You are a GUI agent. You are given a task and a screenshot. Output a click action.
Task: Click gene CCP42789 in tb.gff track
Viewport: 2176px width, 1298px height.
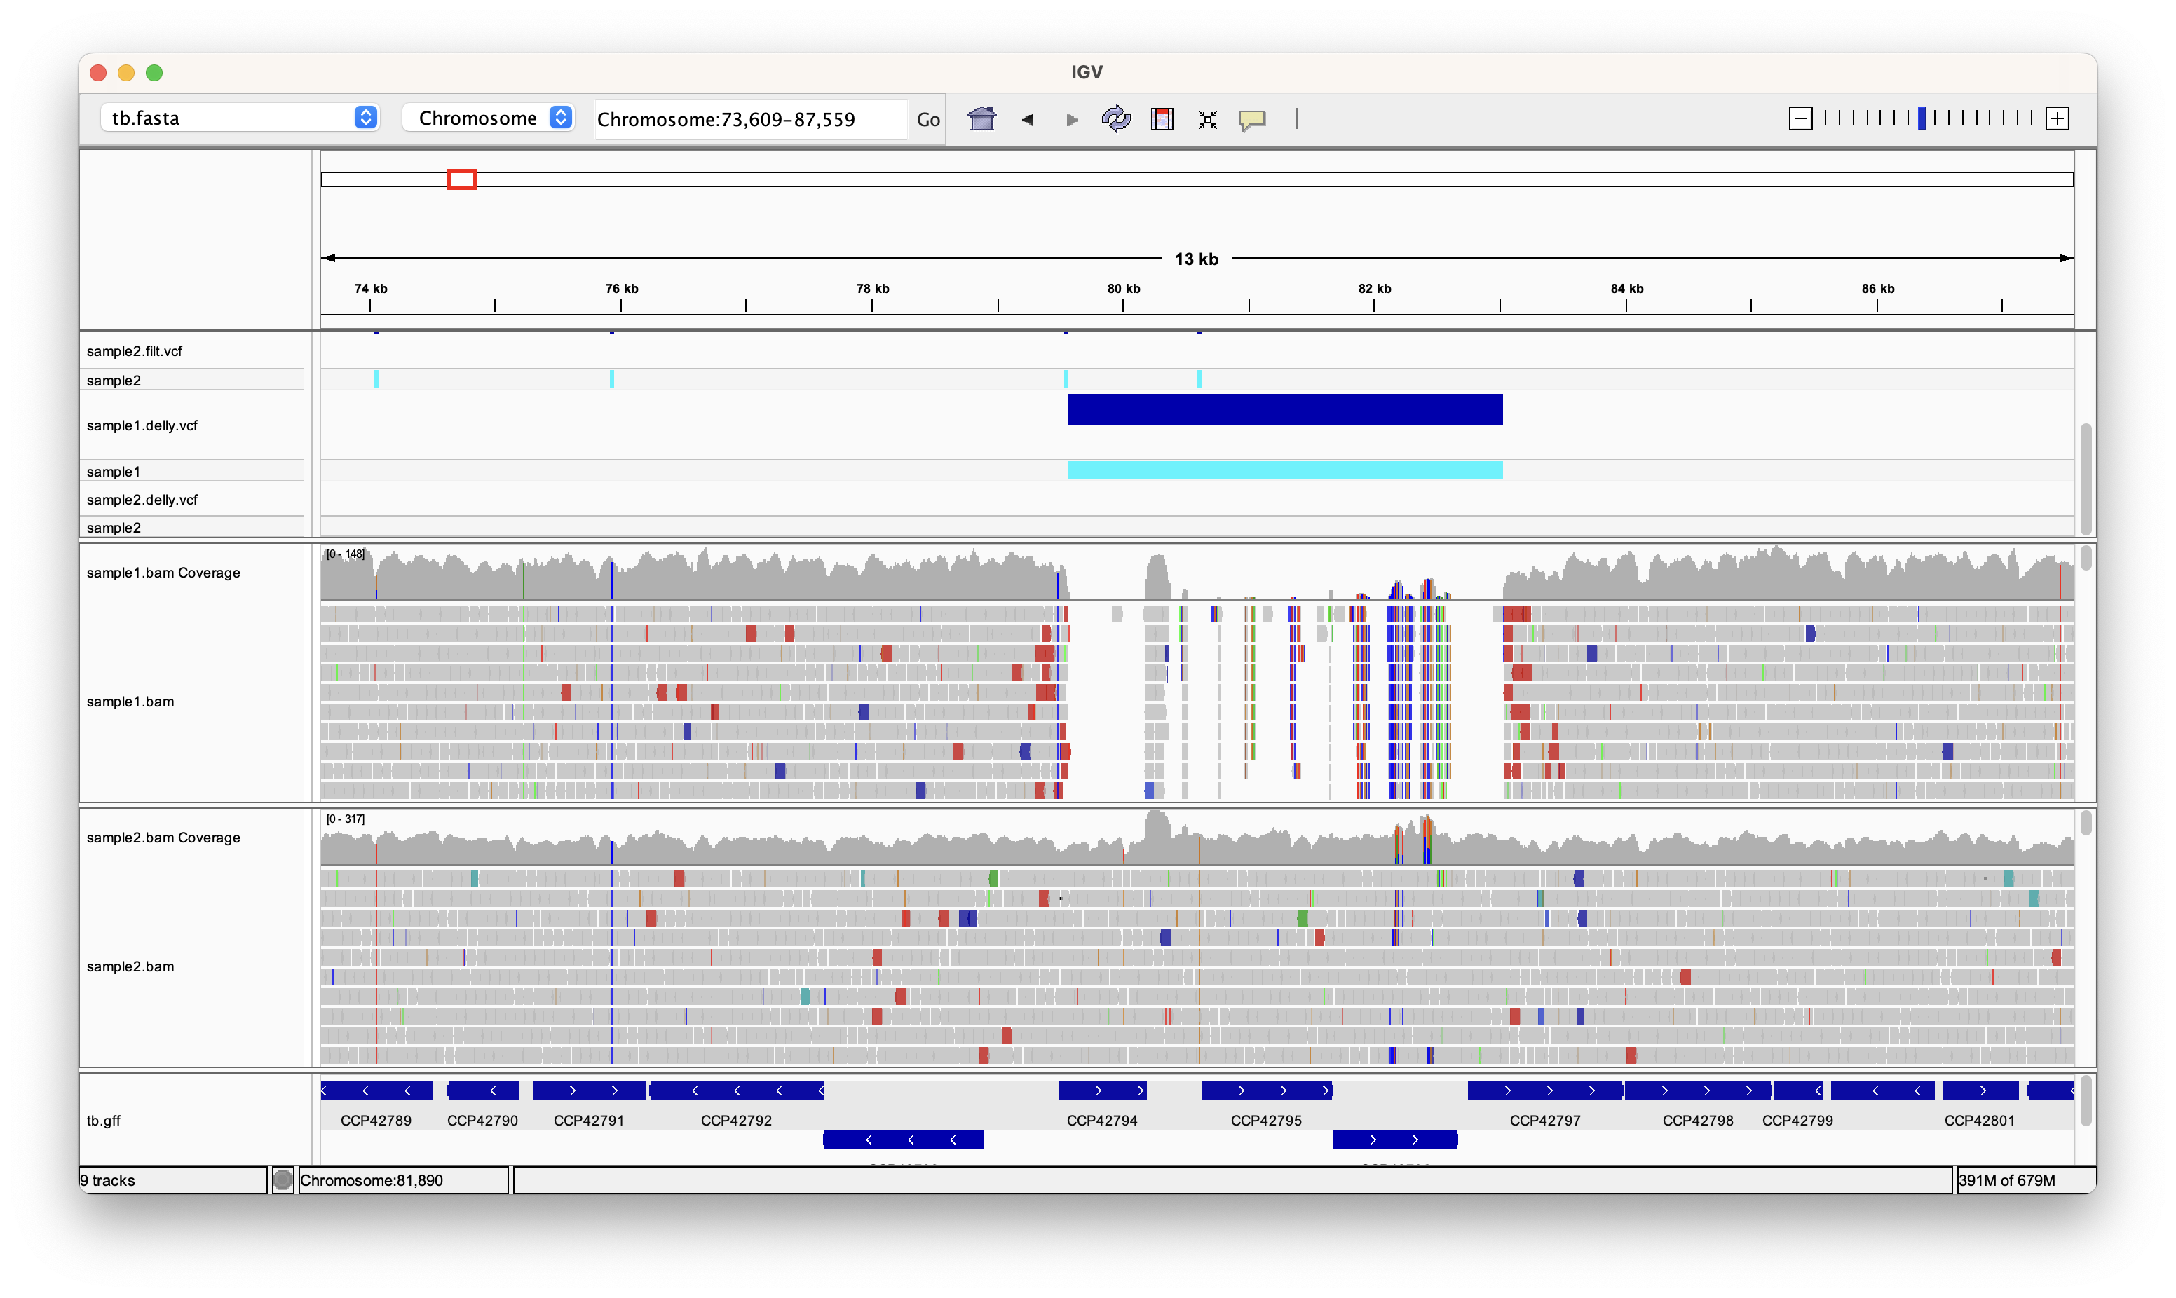click(377, 1091)
